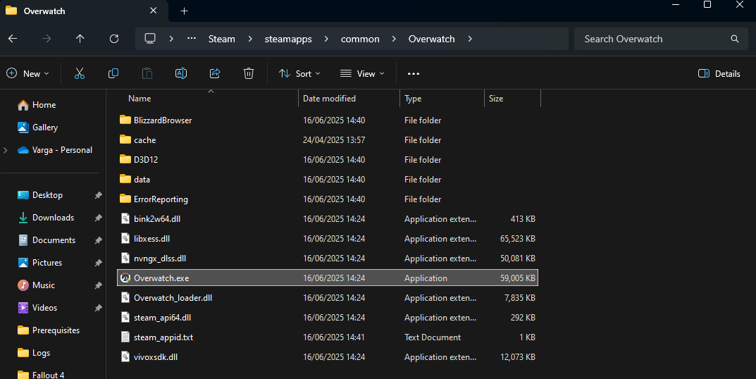Expand chevron after common in path

pyautogui.click(x=394, y=39)
